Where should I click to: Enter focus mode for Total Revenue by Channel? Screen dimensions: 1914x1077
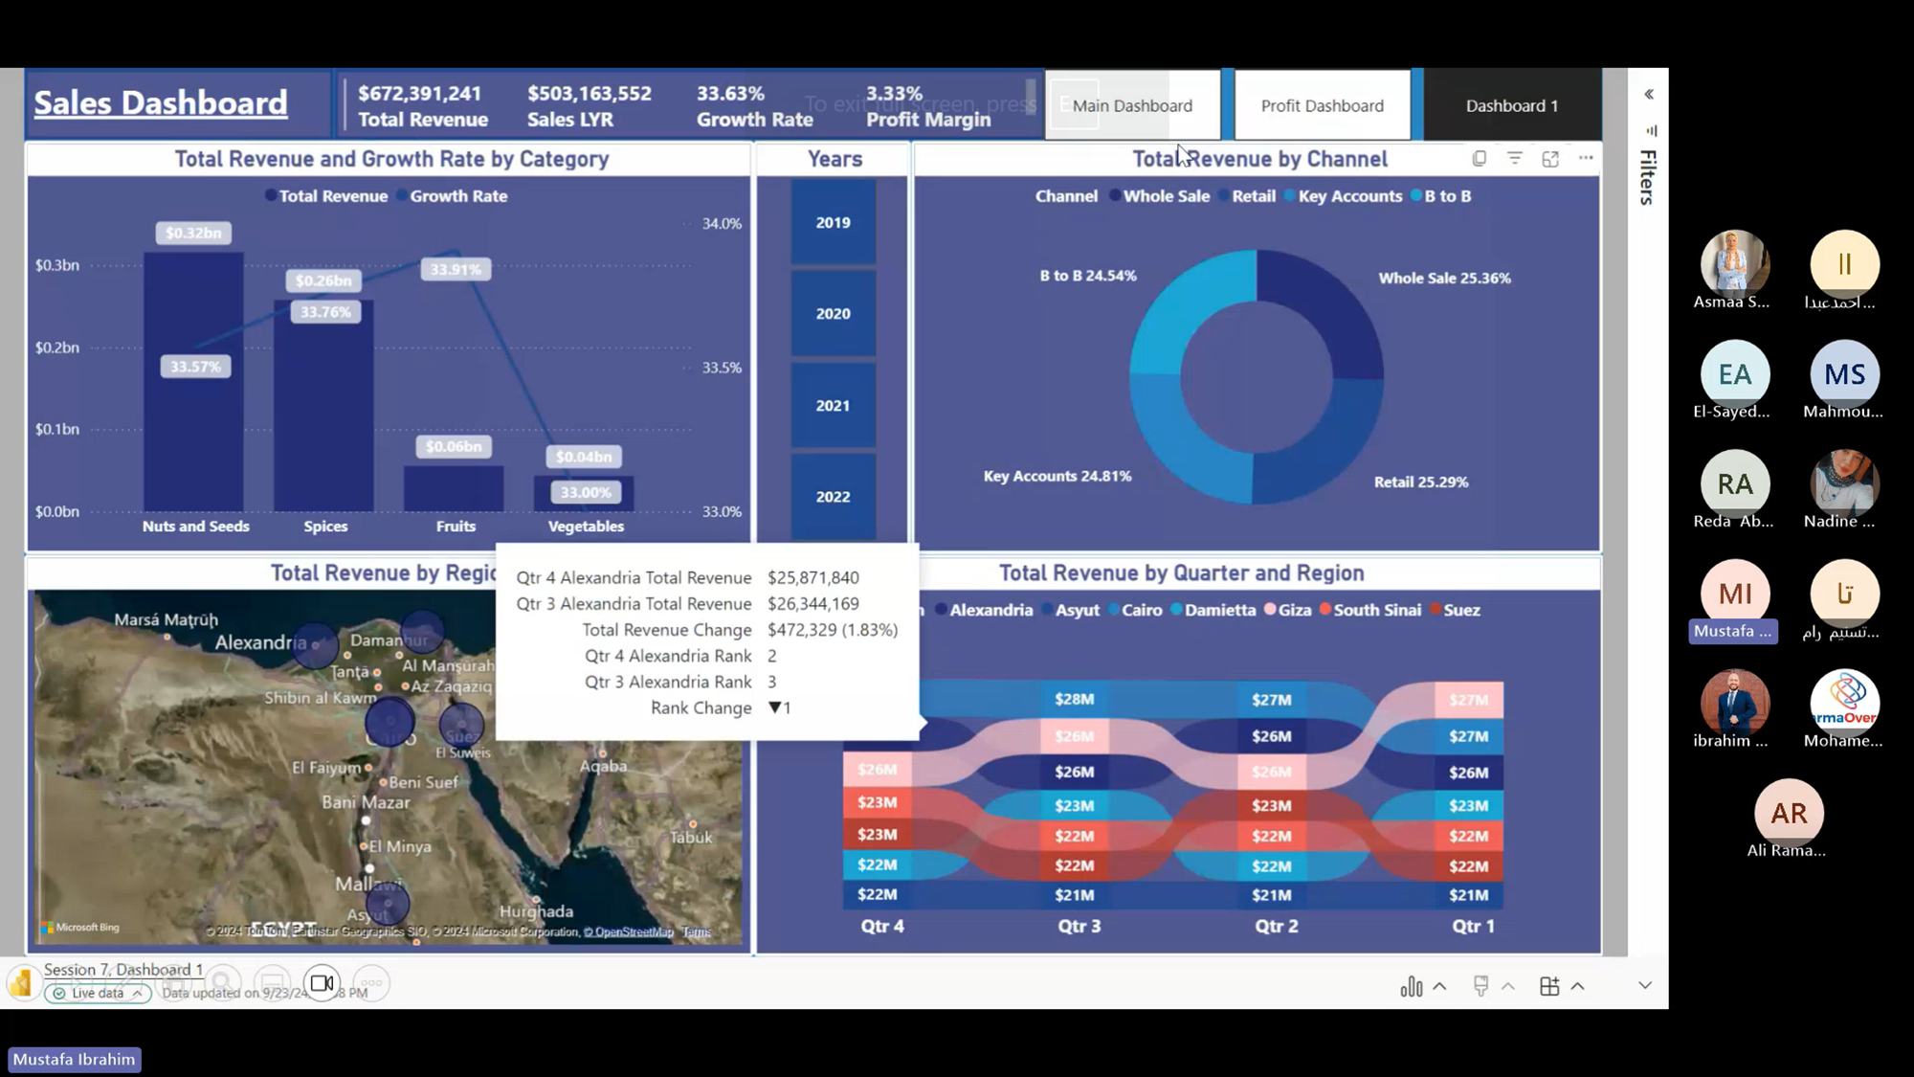[1550, 159]
